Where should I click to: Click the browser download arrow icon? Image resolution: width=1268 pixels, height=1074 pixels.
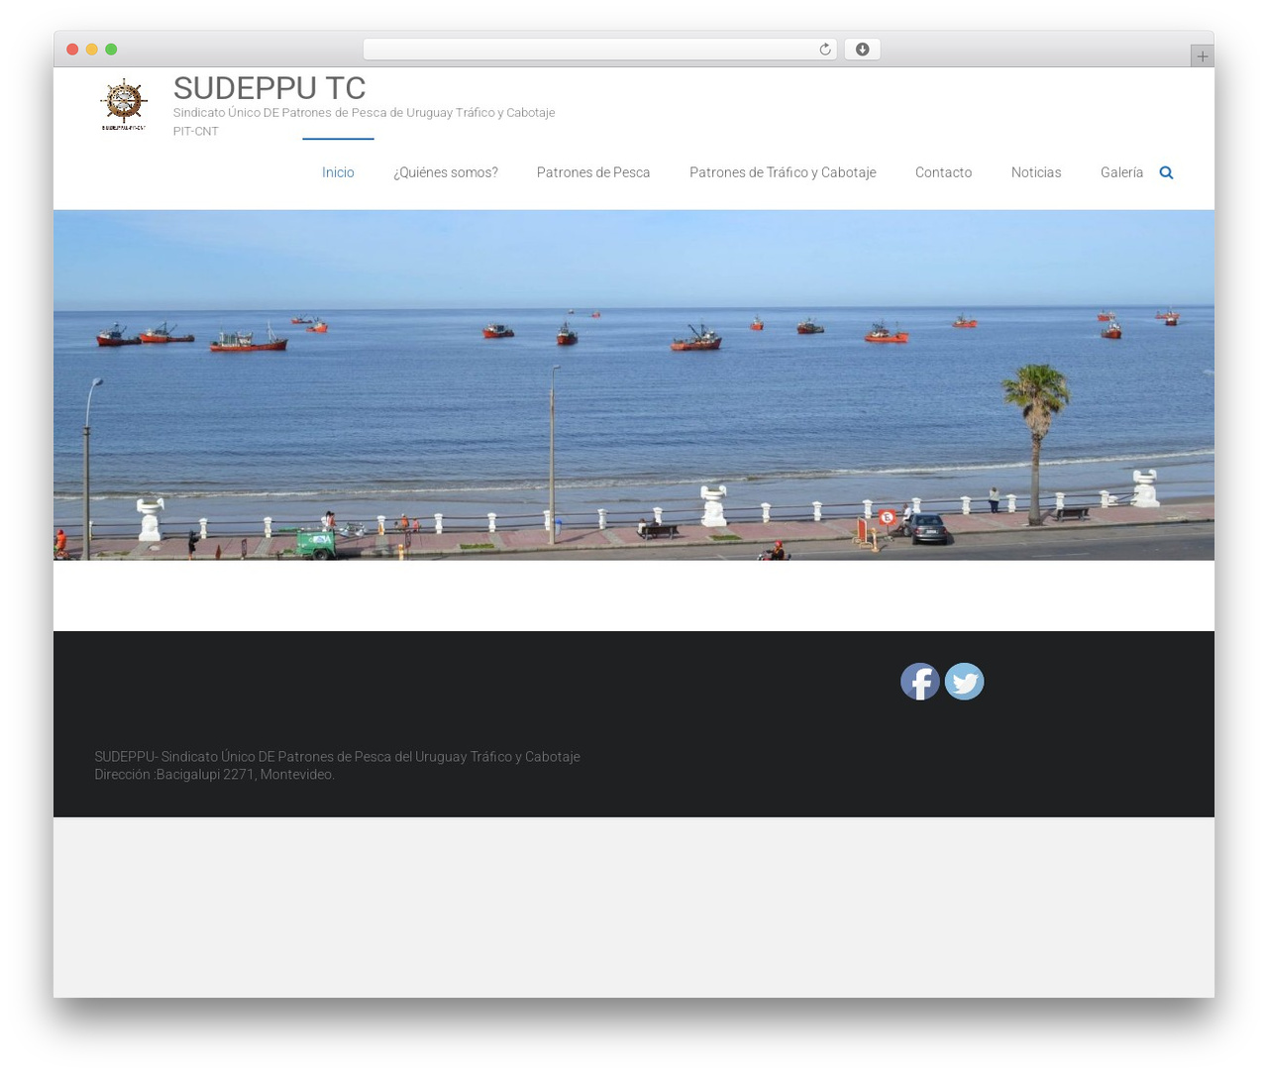click(x=863, y=50)
